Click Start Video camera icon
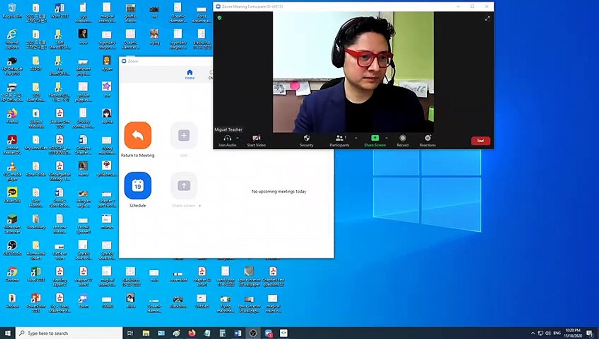 256,138
